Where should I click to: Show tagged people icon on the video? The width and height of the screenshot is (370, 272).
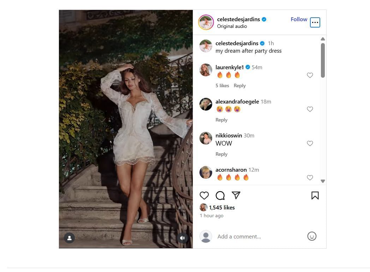pos(69,238)
